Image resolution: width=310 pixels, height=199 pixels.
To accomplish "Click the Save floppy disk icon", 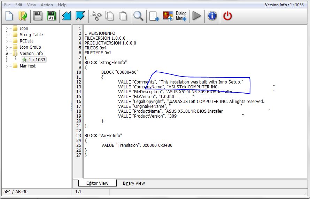I will (x=38, y=16).
